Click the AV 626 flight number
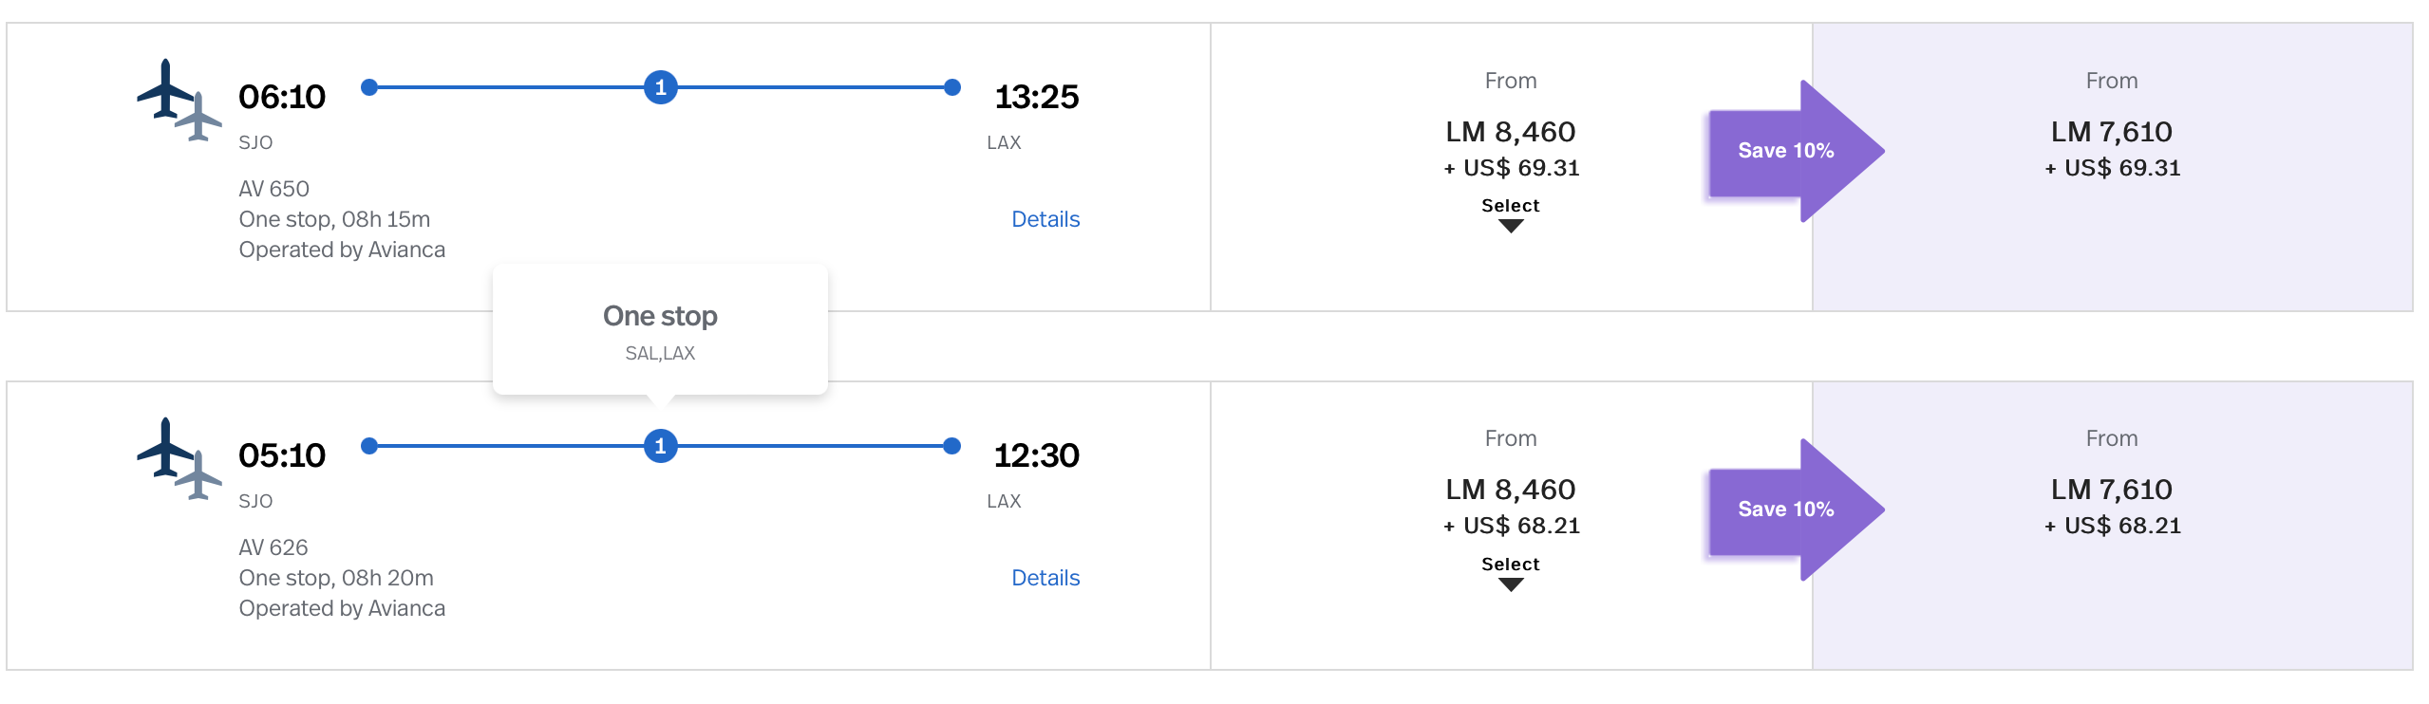This screenshot has height=704, width=2429. pyautogui.click(x=273, y=547)
